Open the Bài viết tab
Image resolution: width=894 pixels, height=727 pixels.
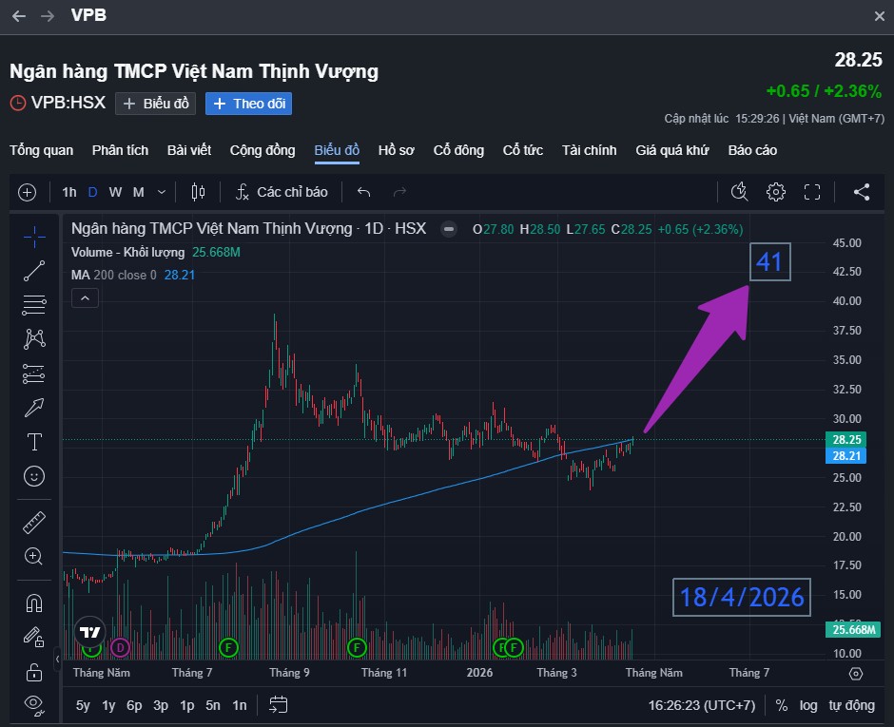(189, 150)
